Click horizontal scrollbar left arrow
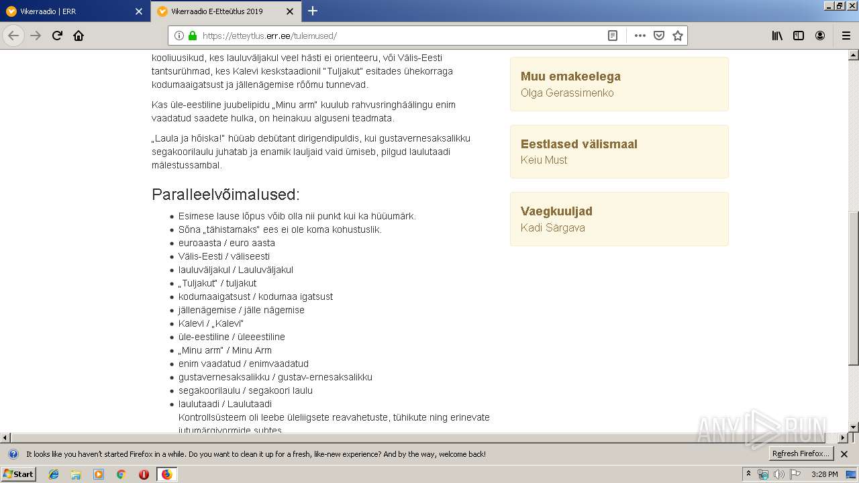The height and width of the screenshot is (483, 859). coord(5,437)
